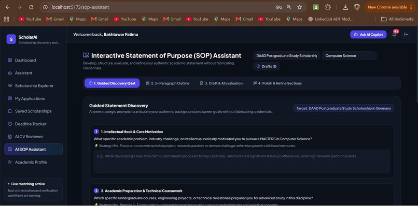Open the first Gmail bookmark

55,19
